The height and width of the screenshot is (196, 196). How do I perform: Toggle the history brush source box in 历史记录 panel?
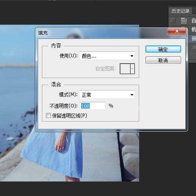tap(173, 21)
